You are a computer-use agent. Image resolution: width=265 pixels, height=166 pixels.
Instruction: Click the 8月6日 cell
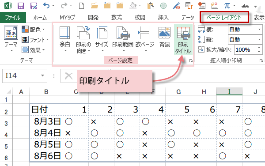point(46,156)
